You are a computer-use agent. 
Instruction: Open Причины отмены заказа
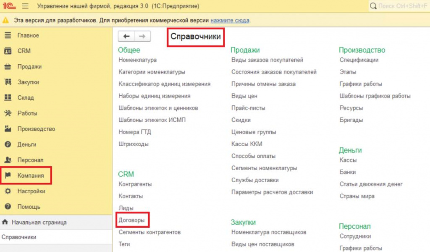tap(263, 84)
